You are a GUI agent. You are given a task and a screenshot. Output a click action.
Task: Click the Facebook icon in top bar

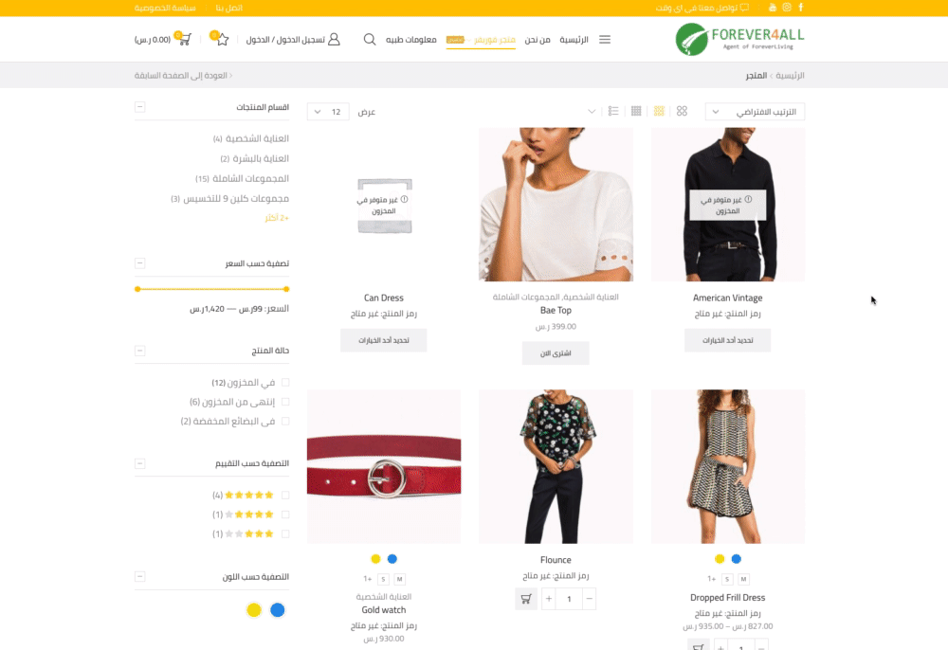click(801, 8)
